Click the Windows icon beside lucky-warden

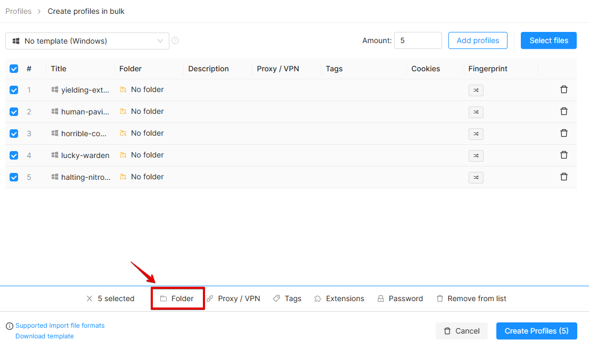point(55,155)
